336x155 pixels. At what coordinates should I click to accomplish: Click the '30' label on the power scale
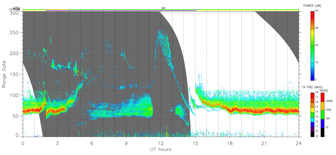[x=317, y=28]
